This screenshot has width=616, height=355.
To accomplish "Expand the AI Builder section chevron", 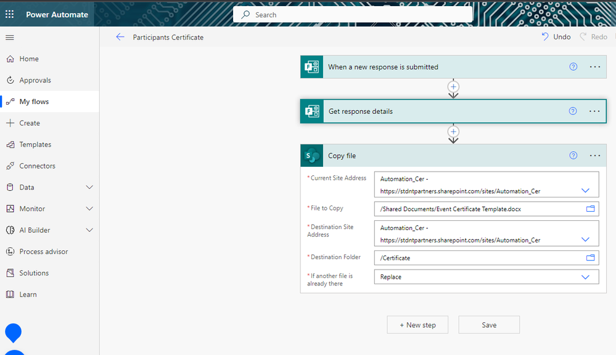I will tap(89, 230).
